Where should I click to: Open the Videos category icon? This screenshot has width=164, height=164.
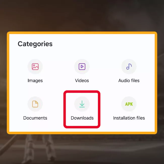pos(82,67)
